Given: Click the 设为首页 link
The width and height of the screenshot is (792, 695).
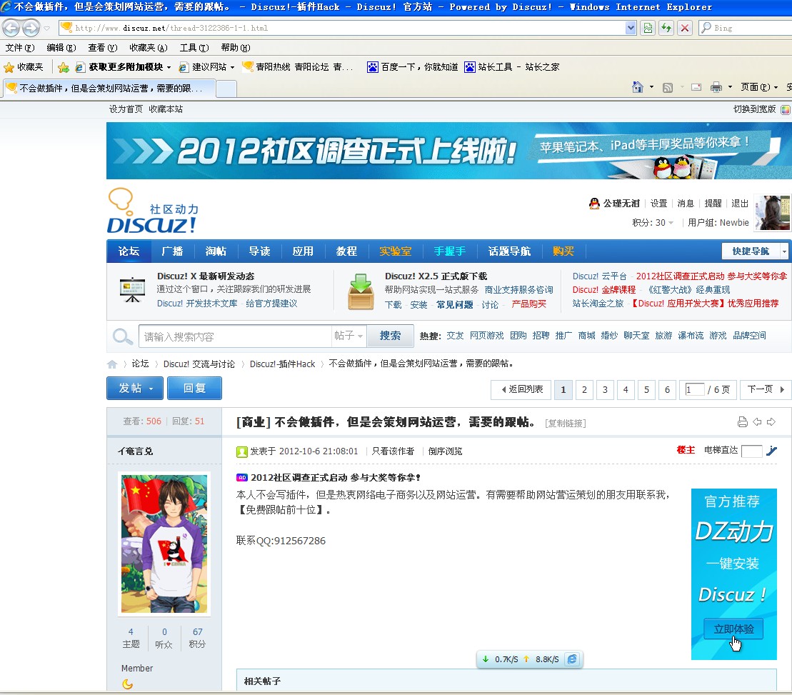Looking at the screenshot, I should pyautogui.click(x=126, y=109).
